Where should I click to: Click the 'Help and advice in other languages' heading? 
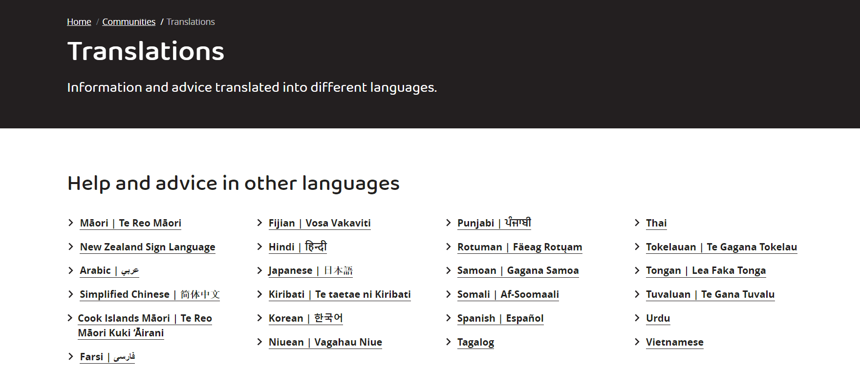(234, 184)
